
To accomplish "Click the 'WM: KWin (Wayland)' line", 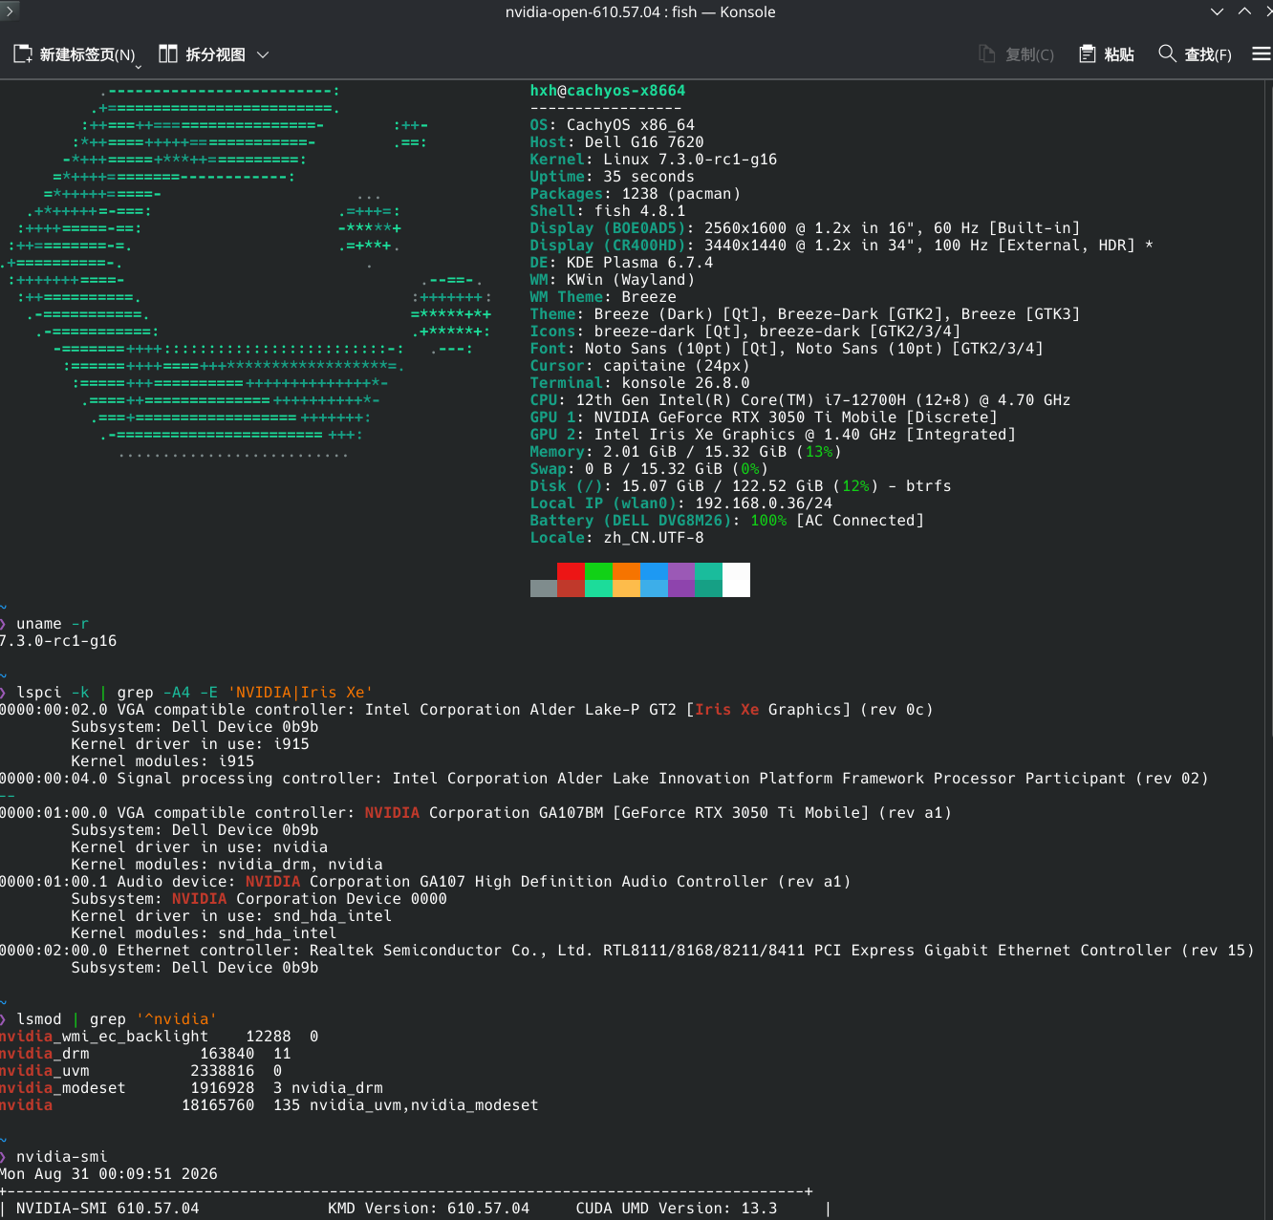I will (613, 280).
